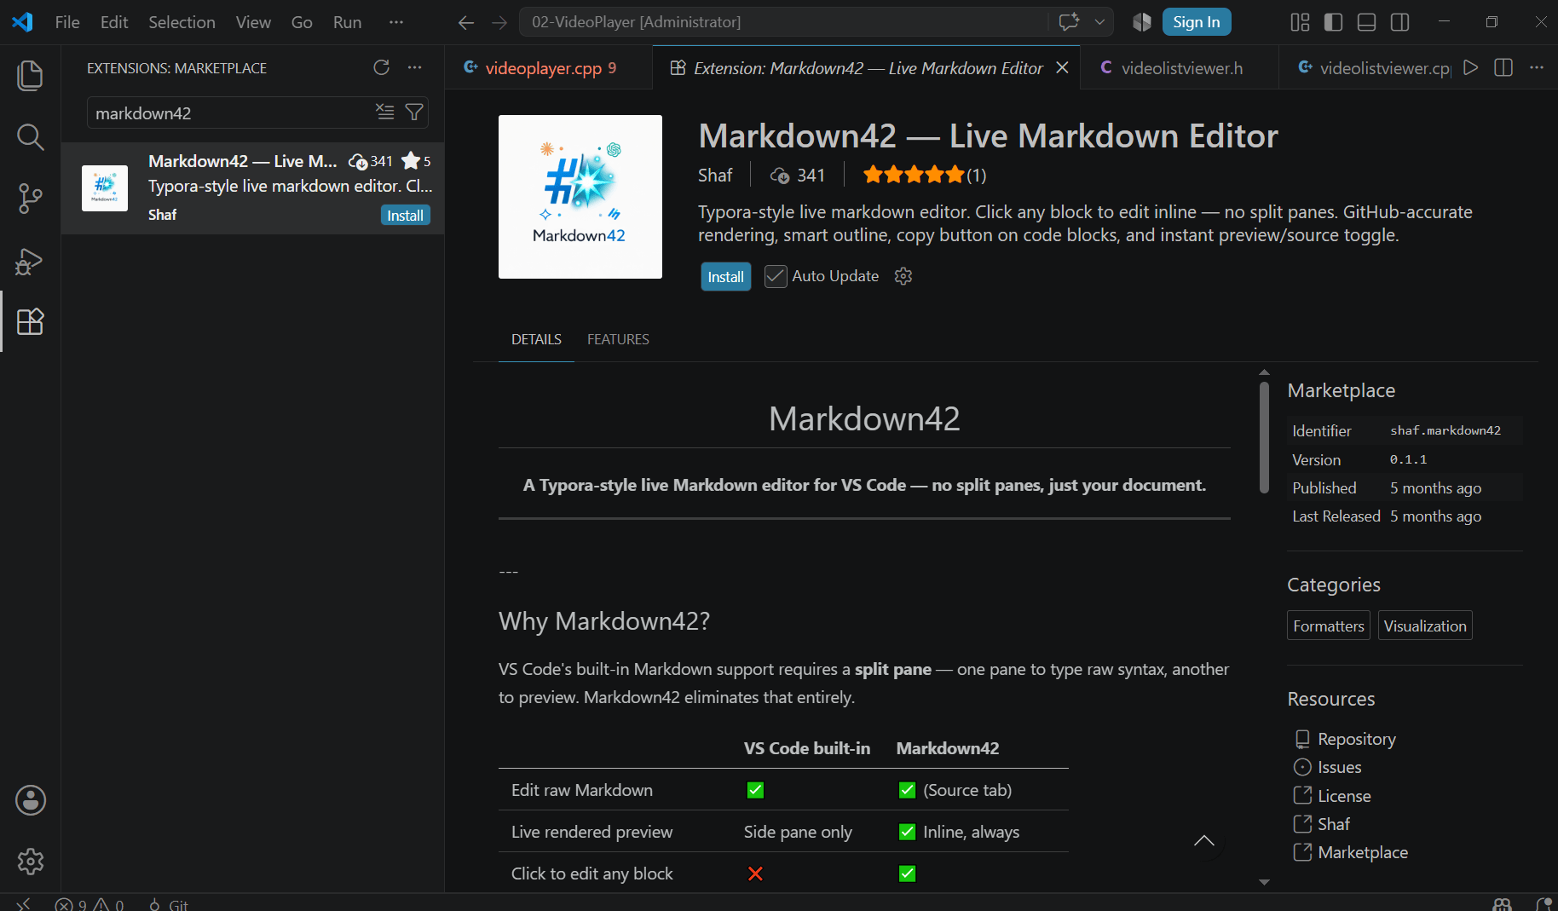Install Markdown42 from the sidebar list

405,216
